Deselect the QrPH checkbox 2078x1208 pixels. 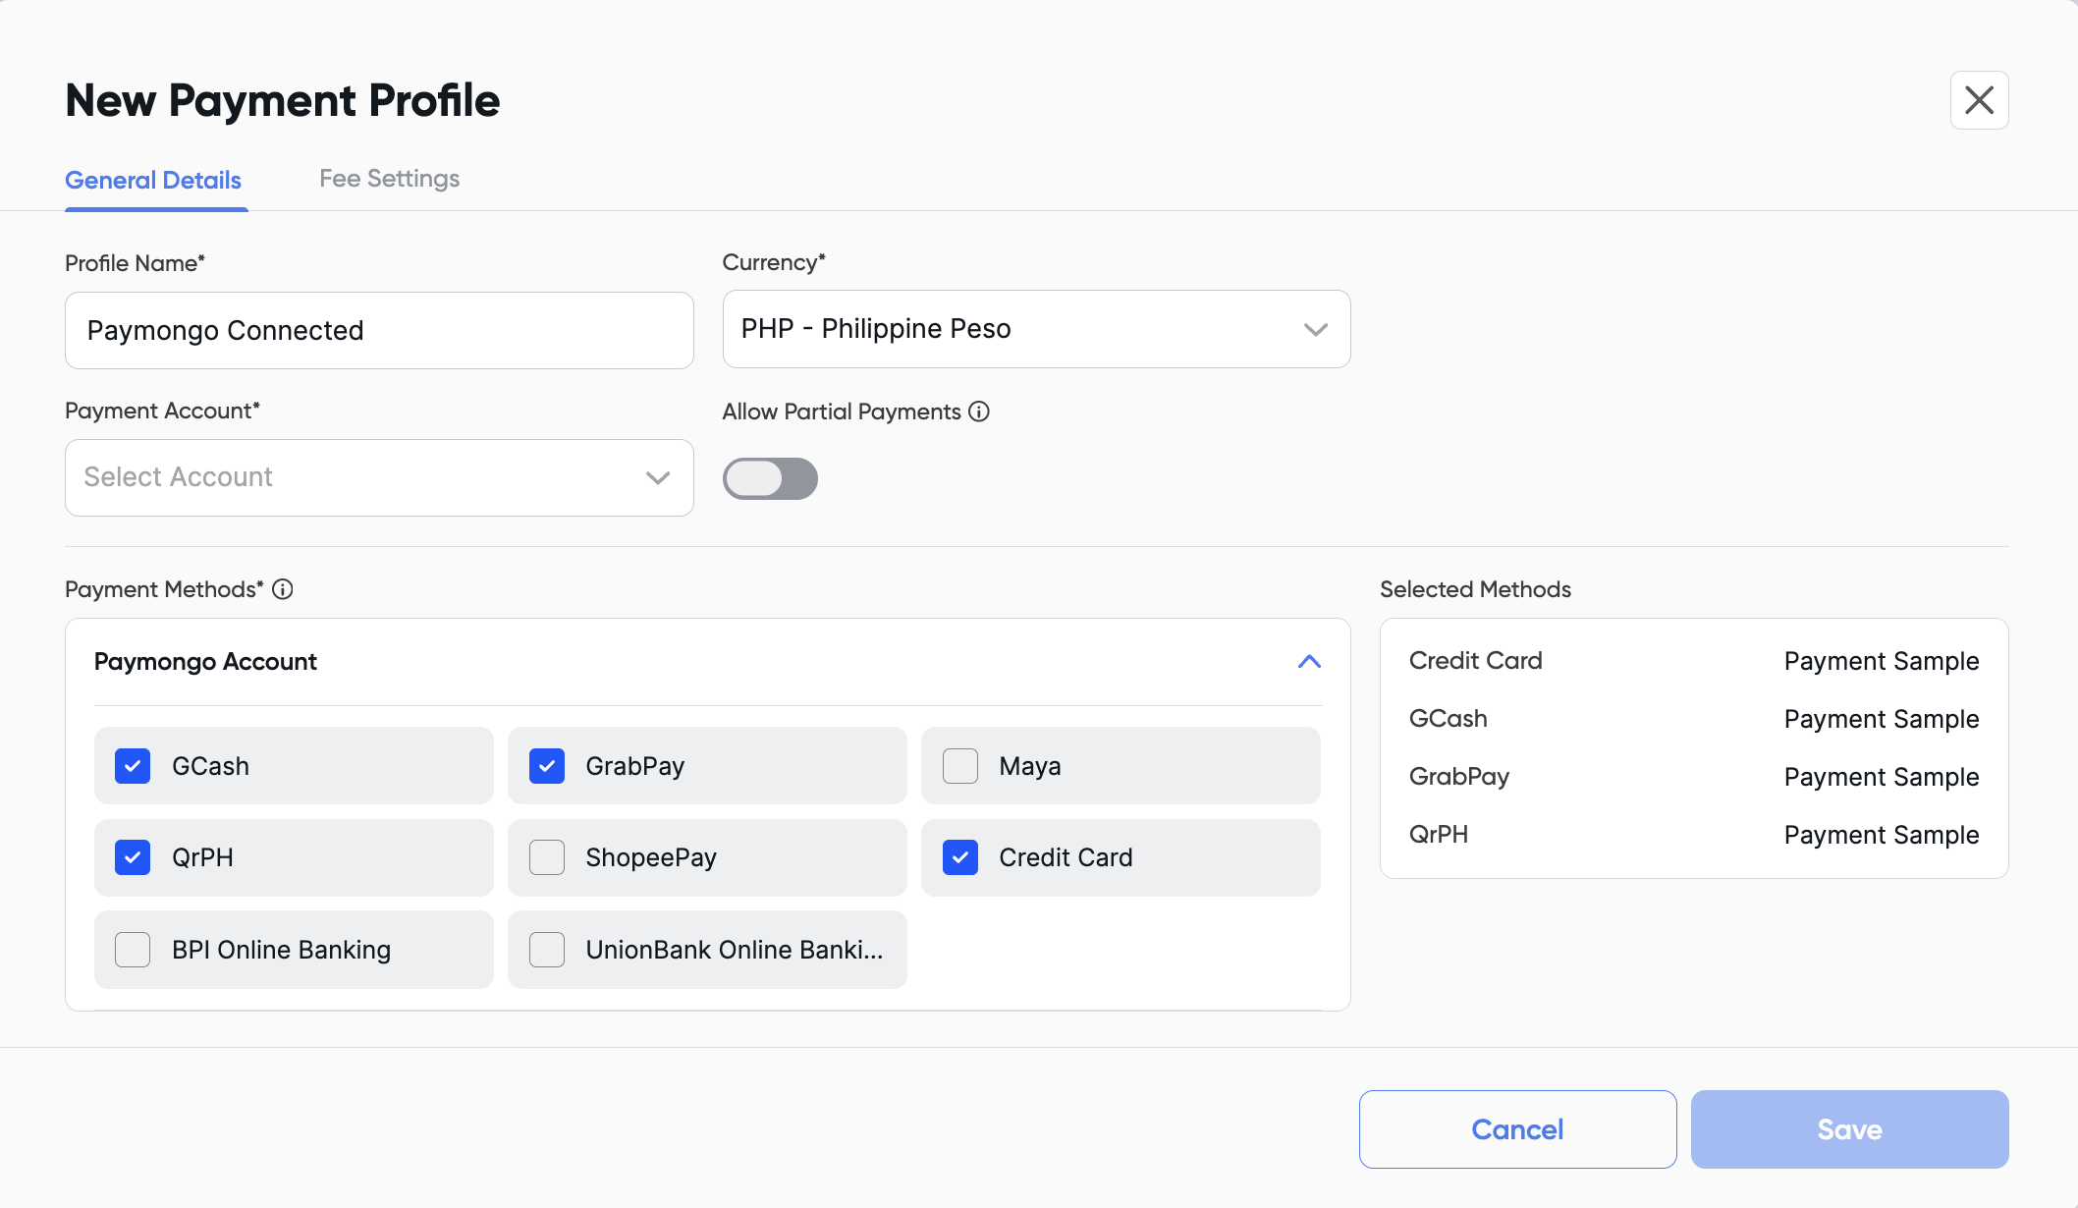[133, 857]
